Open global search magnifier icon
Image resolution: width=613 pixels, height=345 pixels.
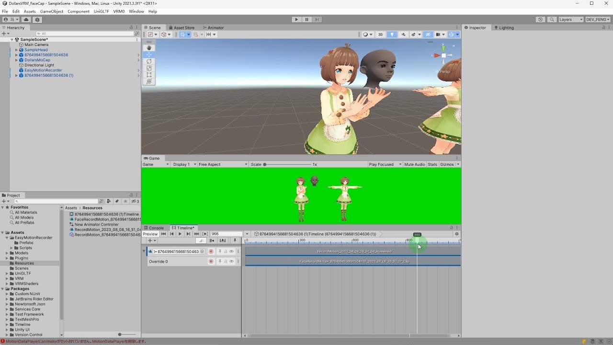tap(552, 20)
